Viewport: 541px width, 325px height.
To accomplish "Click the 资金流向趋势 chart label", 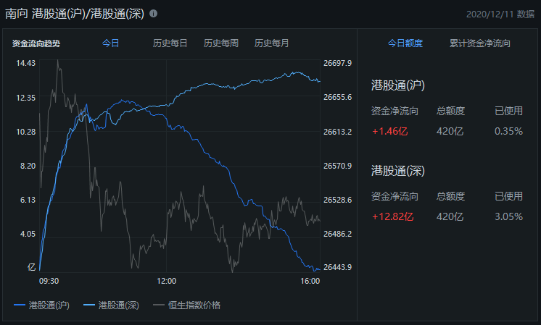I will (36, 43).
